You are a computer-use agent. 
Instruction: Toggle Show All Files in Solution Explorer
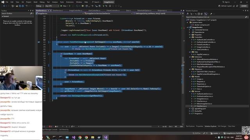(202, 14)
